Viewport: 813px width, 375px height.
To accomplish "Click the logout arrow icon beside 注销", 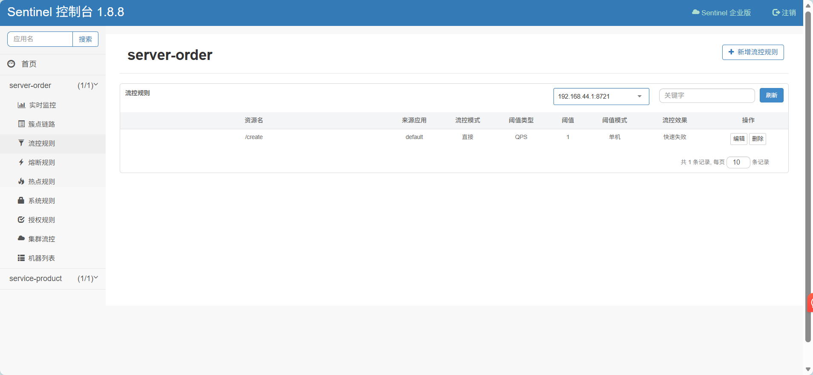I will click(x=776, y=13).
